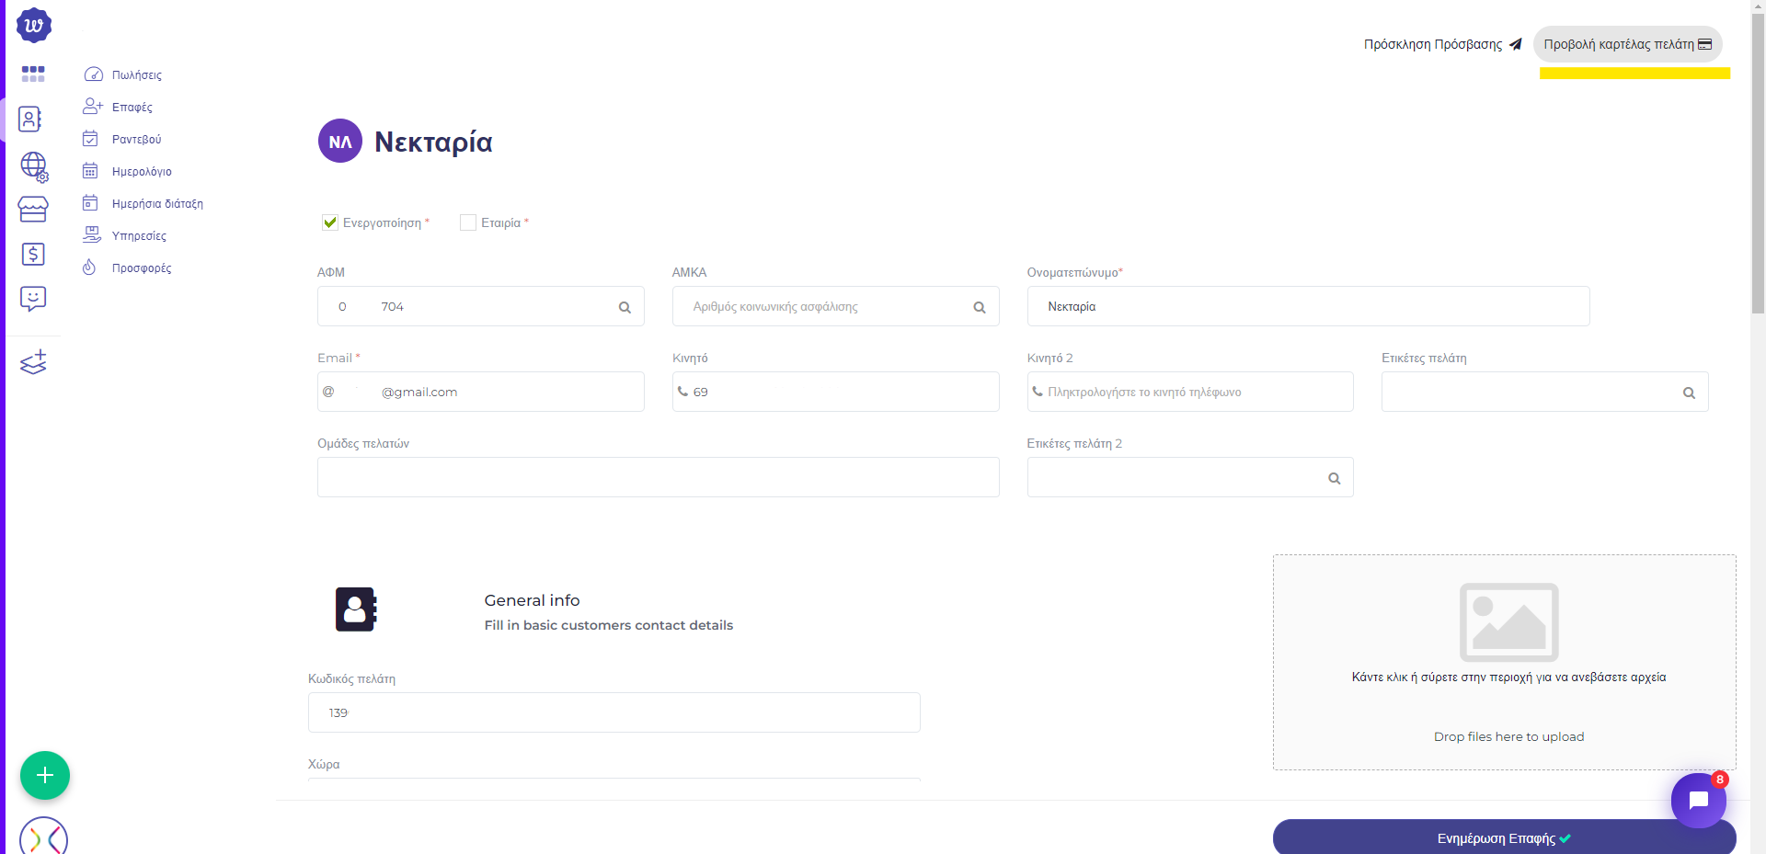Open the Ετικέτες πελάτη 2 dropdown

(1189, 478)
